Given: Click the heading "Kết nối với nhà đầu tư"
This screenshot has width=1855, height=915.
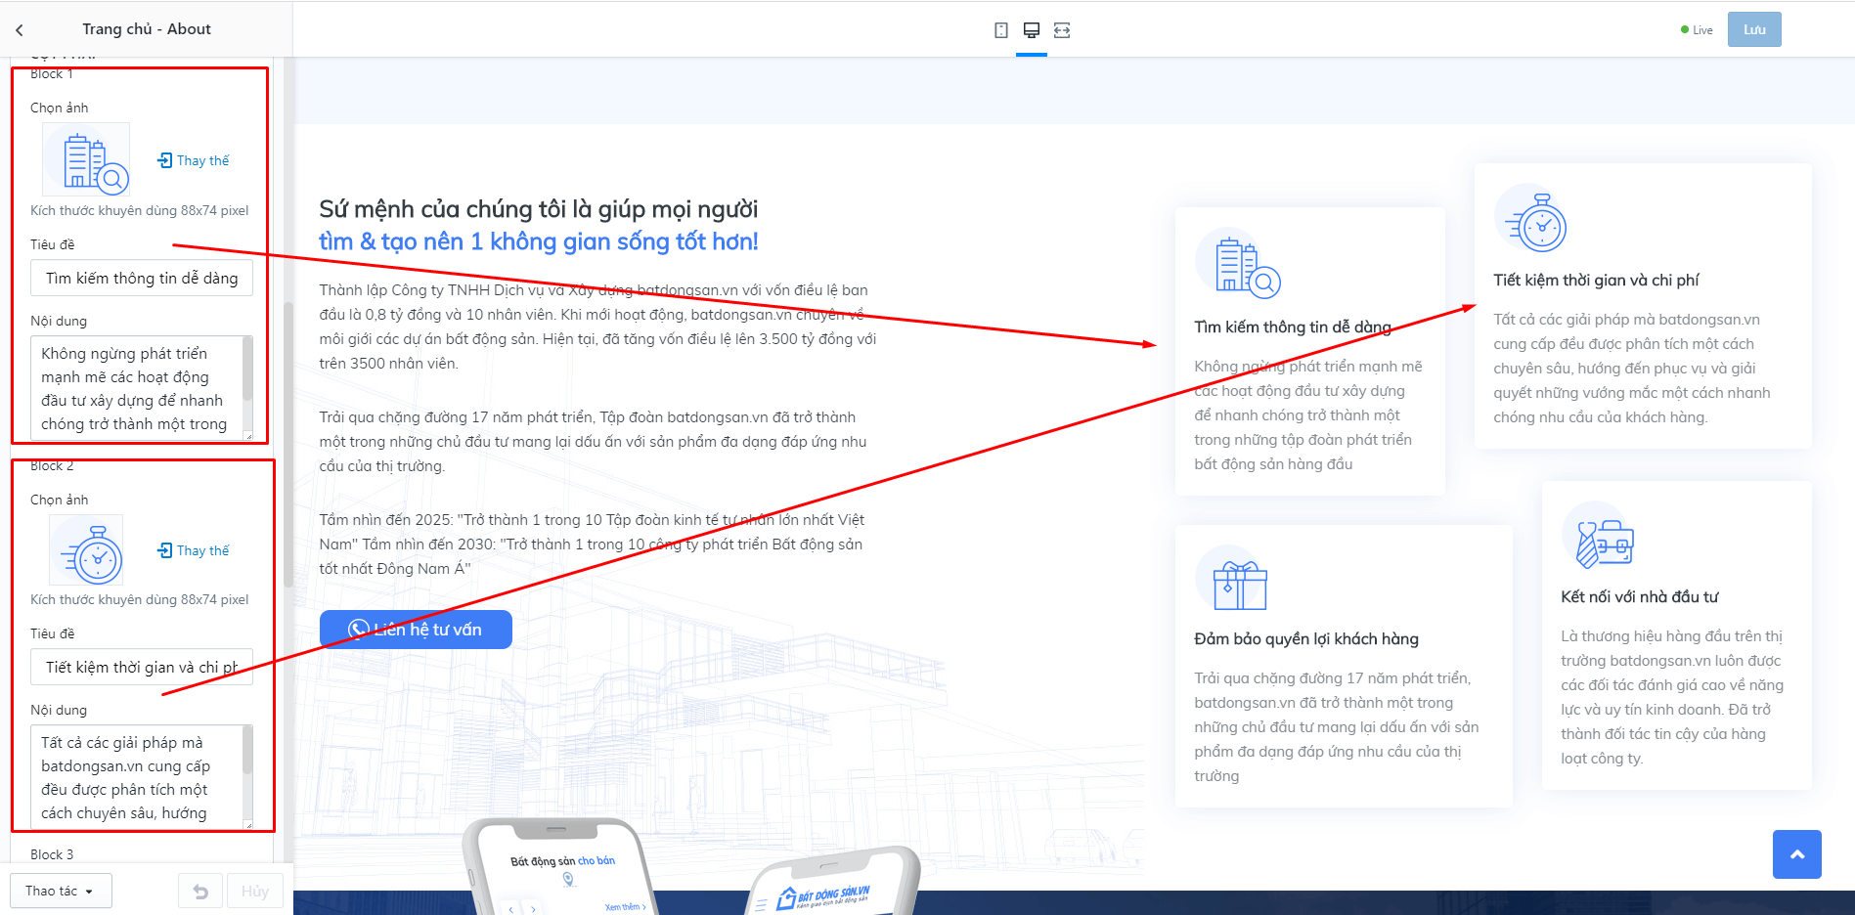Looking at the screenshot, I should tap(1639, 597).
